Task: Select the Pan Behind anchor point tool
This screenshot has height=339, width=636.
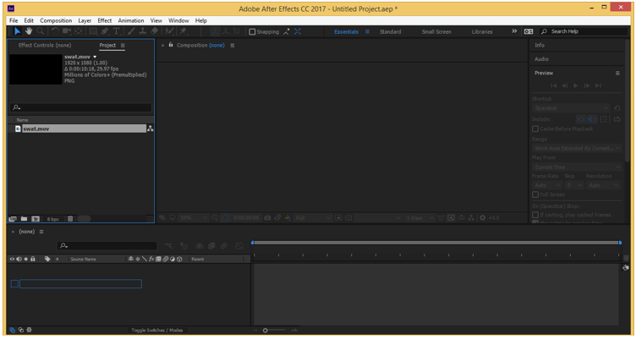Action: [79, 31]
